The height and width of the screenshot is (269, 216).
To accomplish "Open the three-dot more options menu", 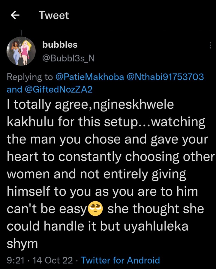I will (210, 45).
